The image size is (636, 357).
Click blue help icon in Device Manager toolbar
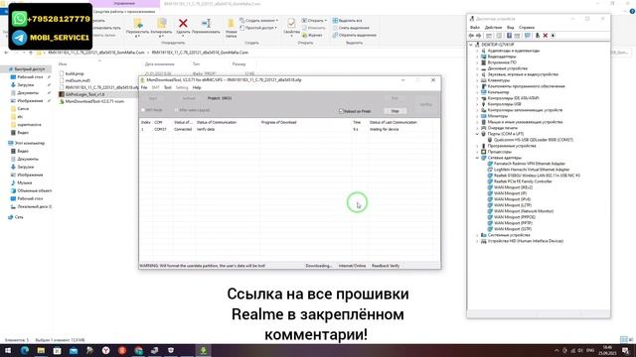pyautogui.click(x=509, y=36)
